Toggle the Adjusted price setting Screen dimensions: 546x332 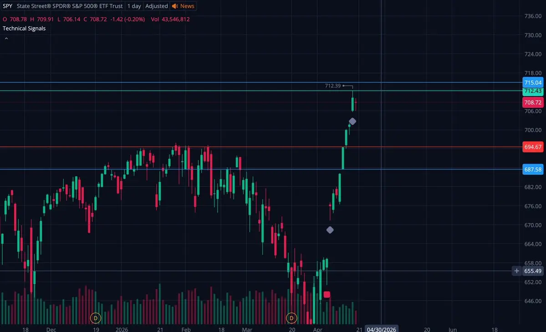click(x=156, y=6)
